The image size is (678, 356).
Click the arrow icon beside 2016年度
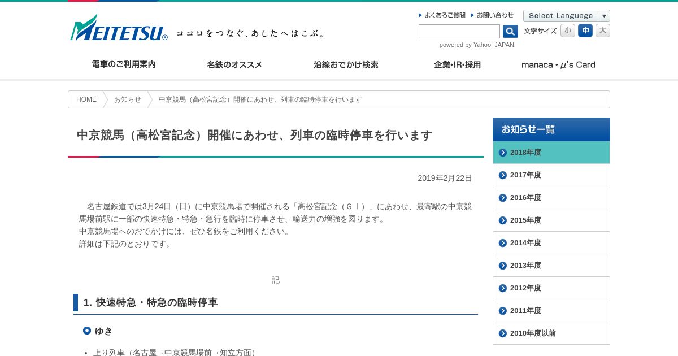[503, 198]
